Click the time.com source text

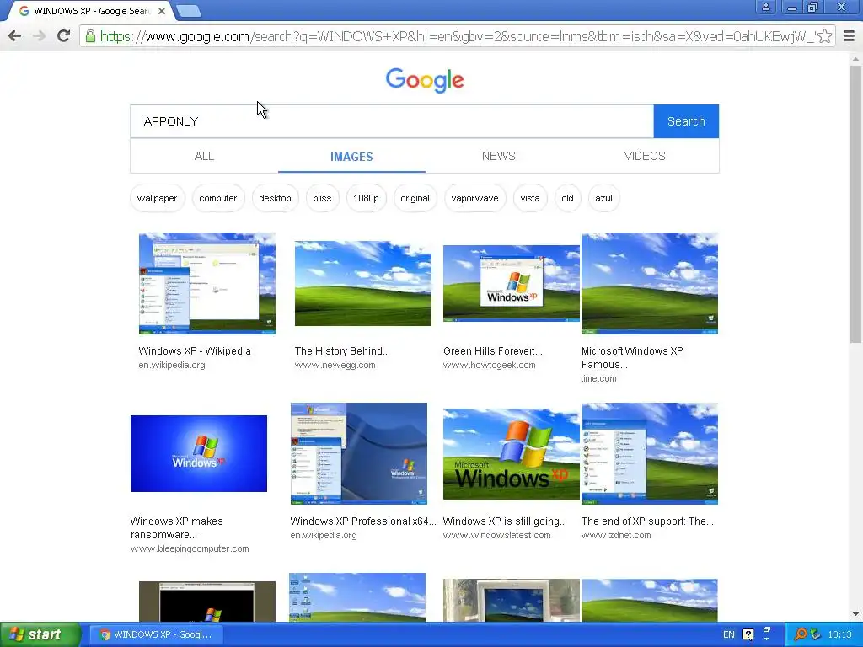[598, 378]
